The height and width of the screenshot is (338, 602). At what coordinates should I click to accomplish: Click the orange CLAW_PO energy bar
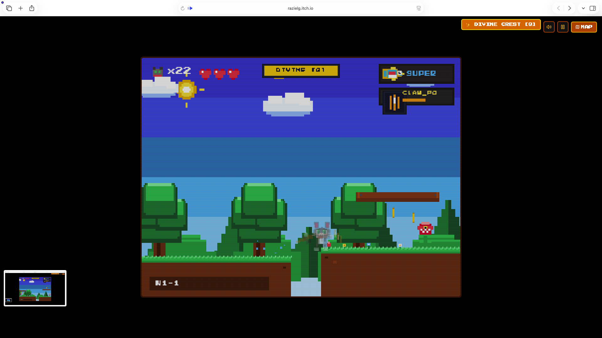click(x=414, y=100)
